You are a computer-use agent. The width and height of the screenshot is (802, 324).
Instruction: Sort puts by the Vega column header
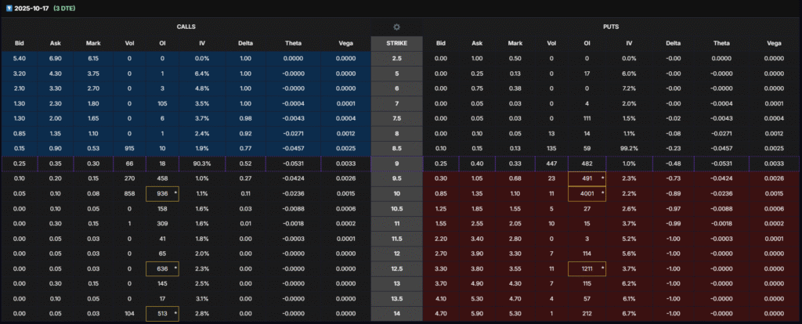click(x=774, y=43)
